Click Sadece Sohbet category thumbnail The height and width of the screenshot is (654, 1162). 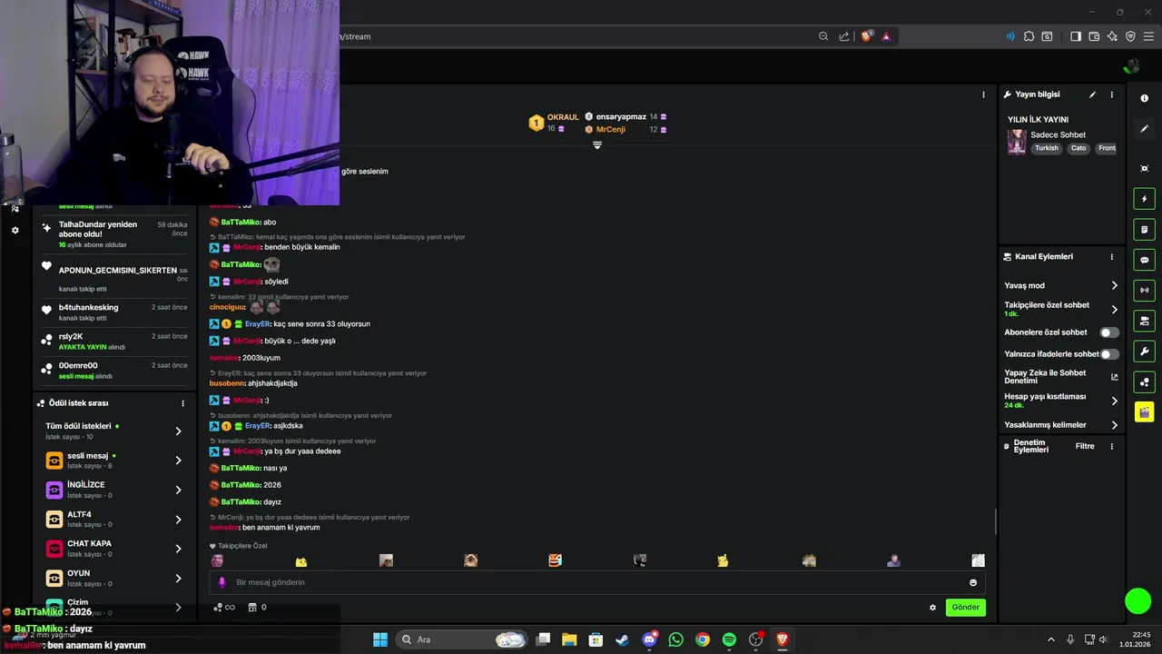click(1017, 142)
